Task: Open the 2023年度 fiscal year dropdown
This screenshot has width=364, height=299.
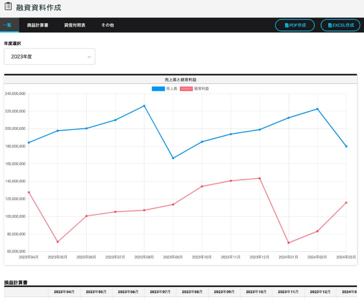Action: 49,57
